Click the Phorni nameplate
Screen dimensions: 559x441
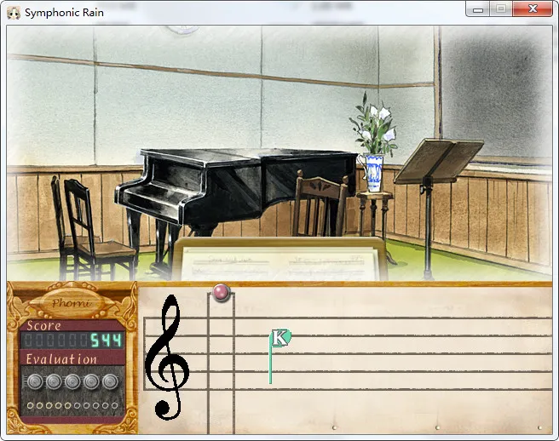(x=71, y=303)
